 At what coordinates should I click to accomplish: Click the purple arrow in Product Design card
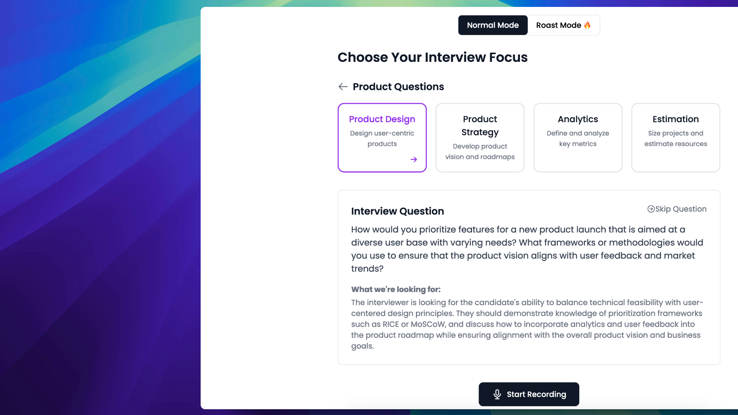coord(414,159)
